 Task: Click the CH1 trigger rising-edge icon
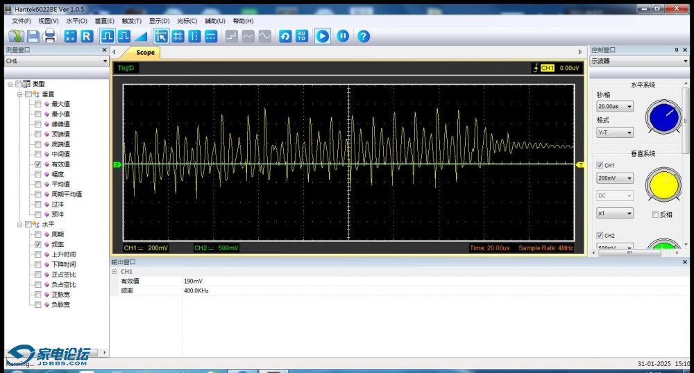(x=536, y=68)
